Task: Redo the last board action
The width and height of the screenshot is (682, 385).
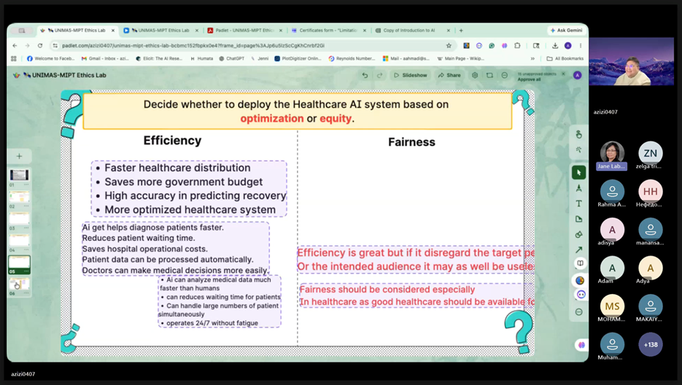Action: coord(379,75)
